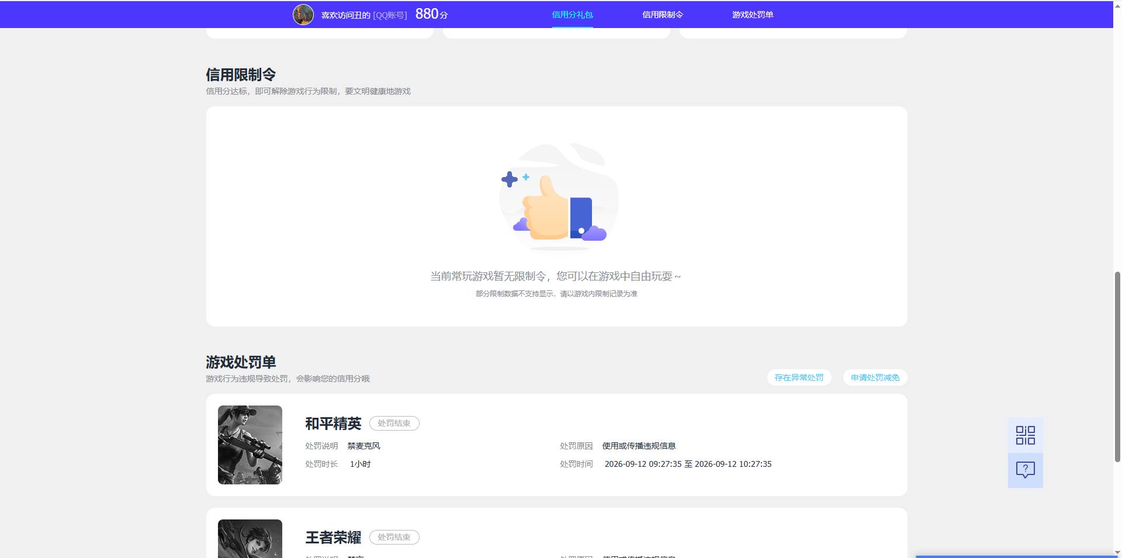Click the 880分 credit score

pos(431,14)
